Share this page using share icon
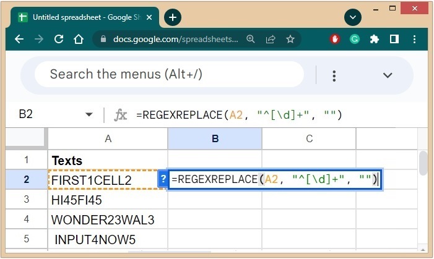The image size is (434, 259). pyautogui.click(x=271, y=39)
